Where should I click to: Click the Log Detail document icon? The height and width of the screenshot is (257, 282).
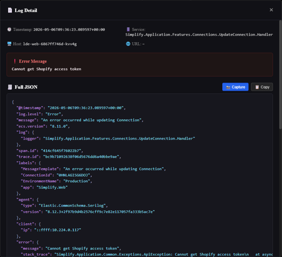[10, 10]
